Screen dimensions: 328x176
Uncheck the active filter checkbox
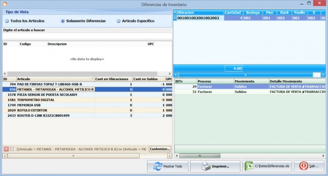click(12, 149)
